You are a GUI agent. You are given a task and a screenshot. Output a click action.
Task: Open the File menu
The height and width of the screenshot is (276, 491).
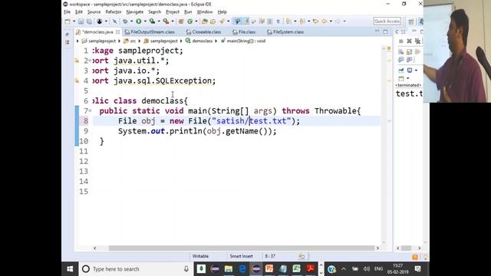click(67, 12)
